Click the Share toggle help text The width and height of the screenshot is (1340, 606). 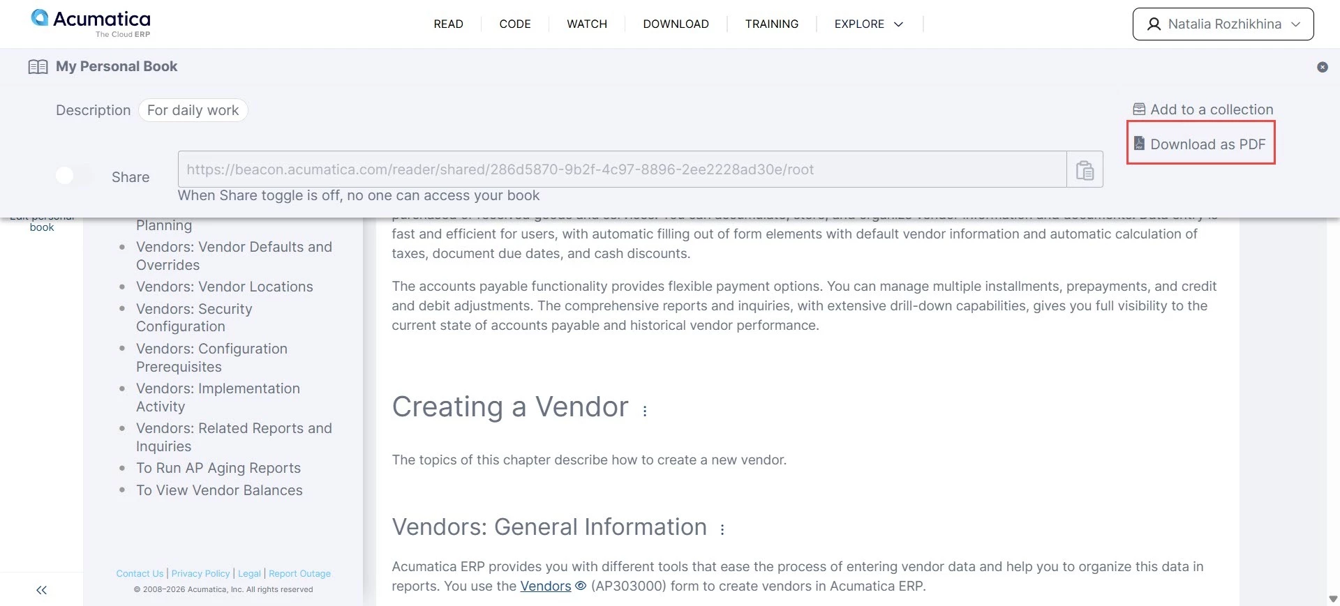(359, 195)
